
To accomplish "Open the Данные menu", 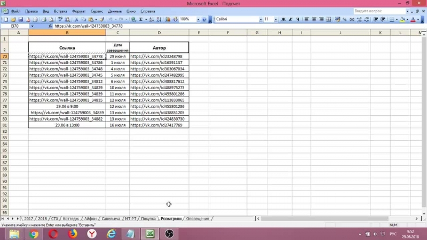I will point(115,11).
